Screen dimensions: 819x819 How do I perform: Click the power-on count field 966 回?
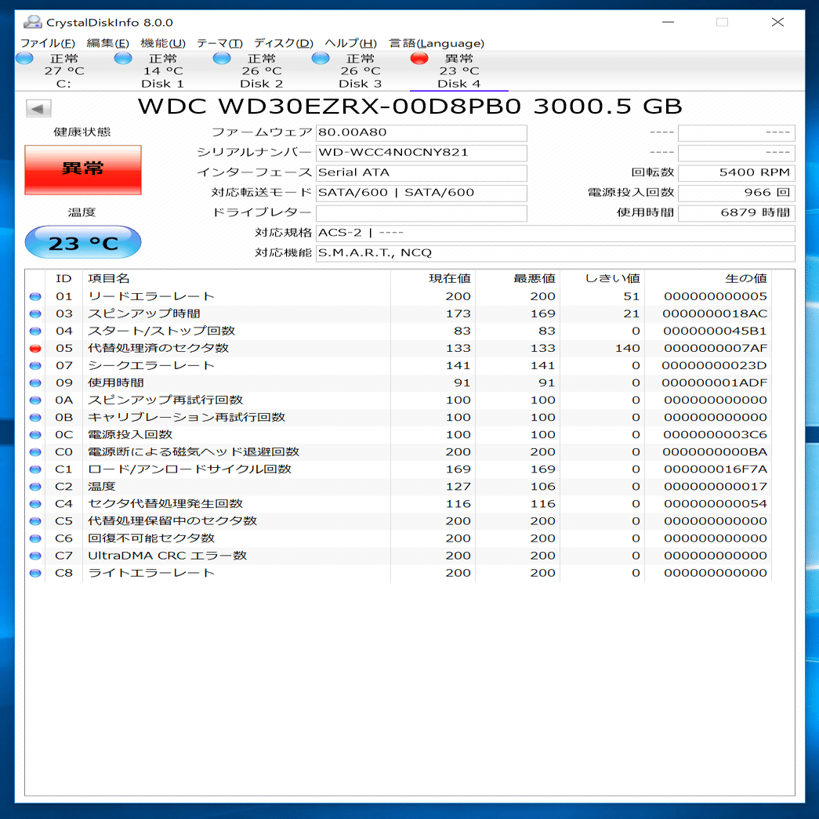(x=737, y=193)
